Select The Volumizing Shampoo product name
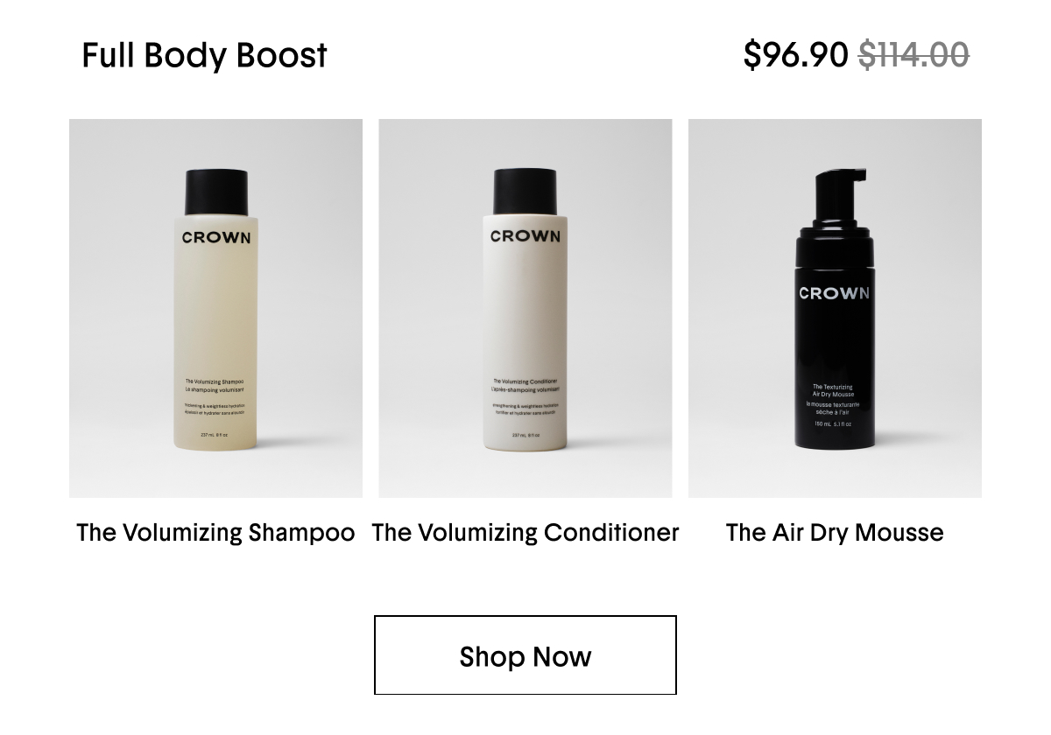 click(215, 533)
